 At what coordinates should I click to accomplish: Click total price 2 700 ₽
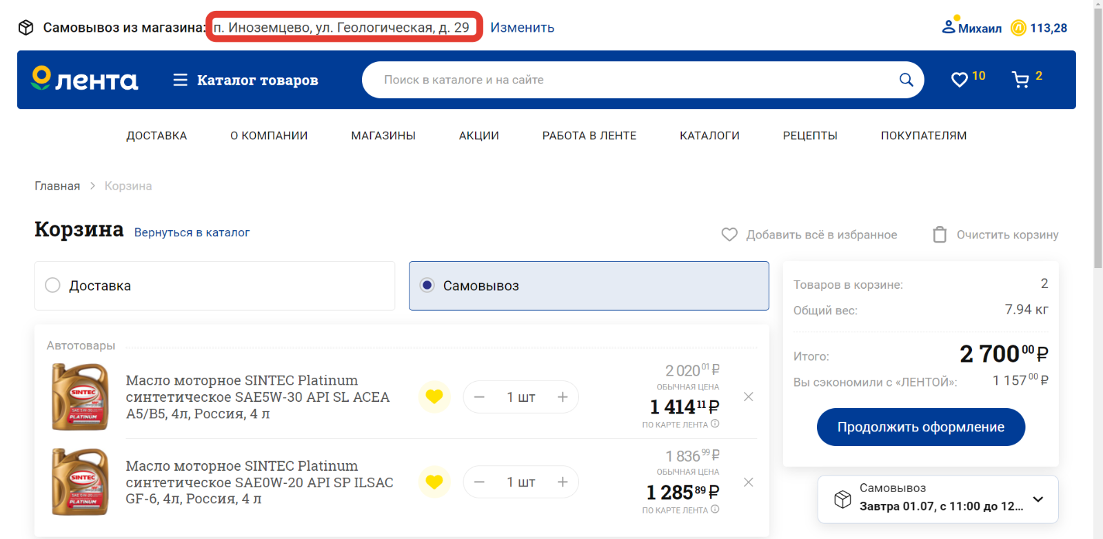[x=1004, y=354]
